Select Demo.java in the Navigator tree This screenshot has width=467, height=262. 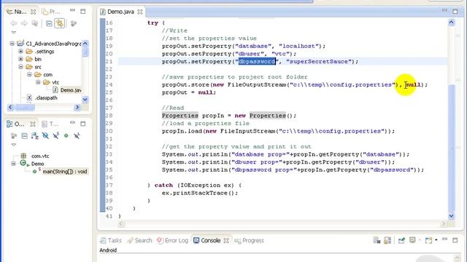tap(71, 90)
